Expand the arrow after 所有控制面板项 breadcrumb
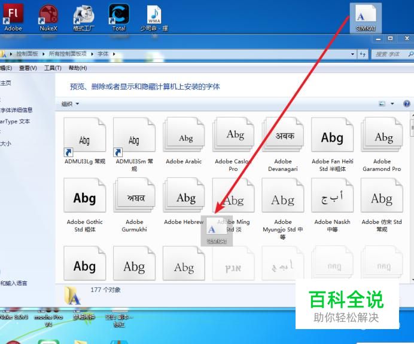Screen dimensions: 414x344 click(92, 54)
